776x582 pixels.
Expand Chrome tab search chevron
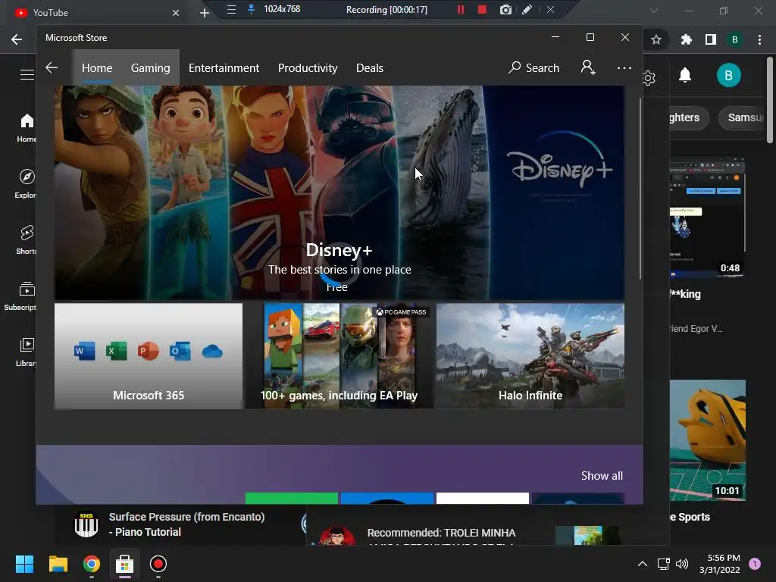654,11
